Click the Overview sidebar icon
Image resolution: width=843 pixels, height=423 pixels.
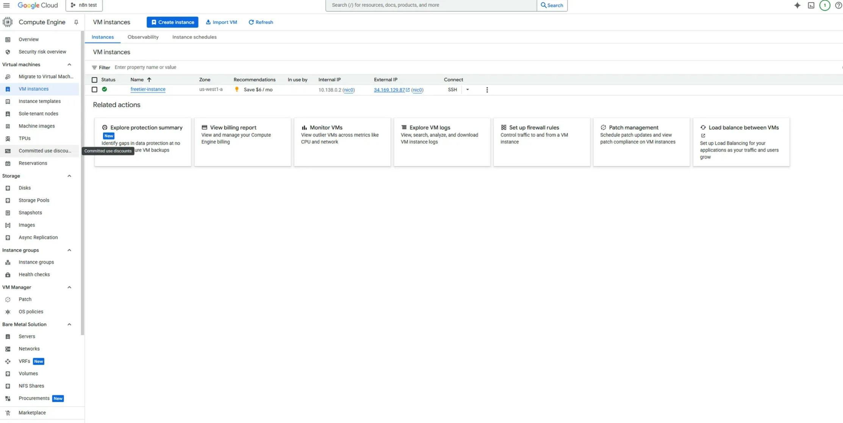coord(8,39)
